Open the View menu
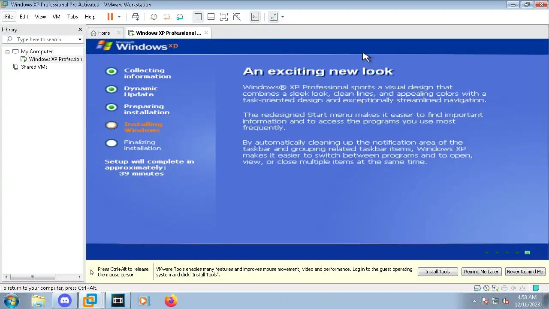The image size is (549, 309). pyautogui.click(x=40, y=17)
